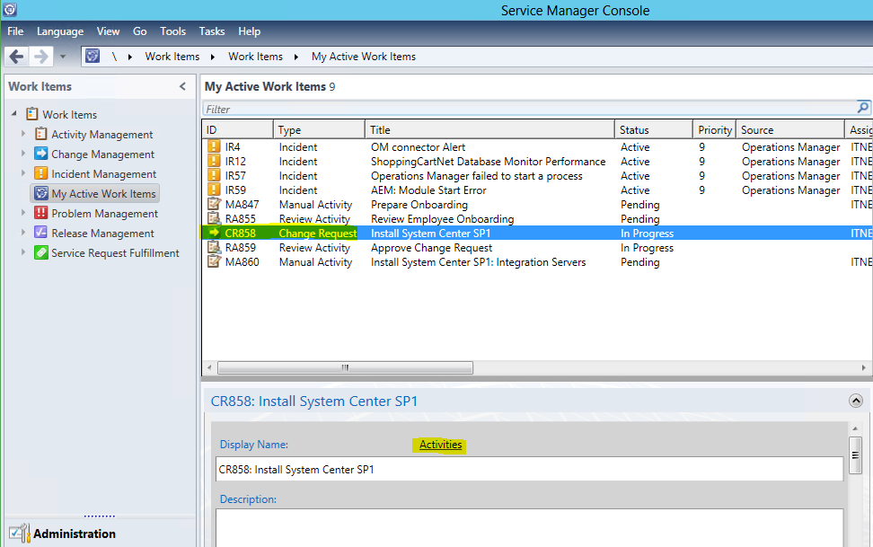Click the Display Name text field
This screenshot has width=873, height=547.
[530, 469]
